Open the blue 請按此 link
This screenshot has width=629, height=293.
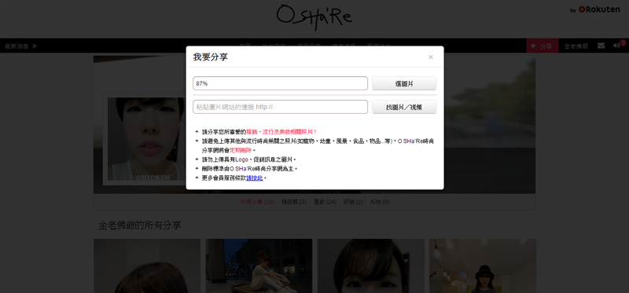point(254,178)
